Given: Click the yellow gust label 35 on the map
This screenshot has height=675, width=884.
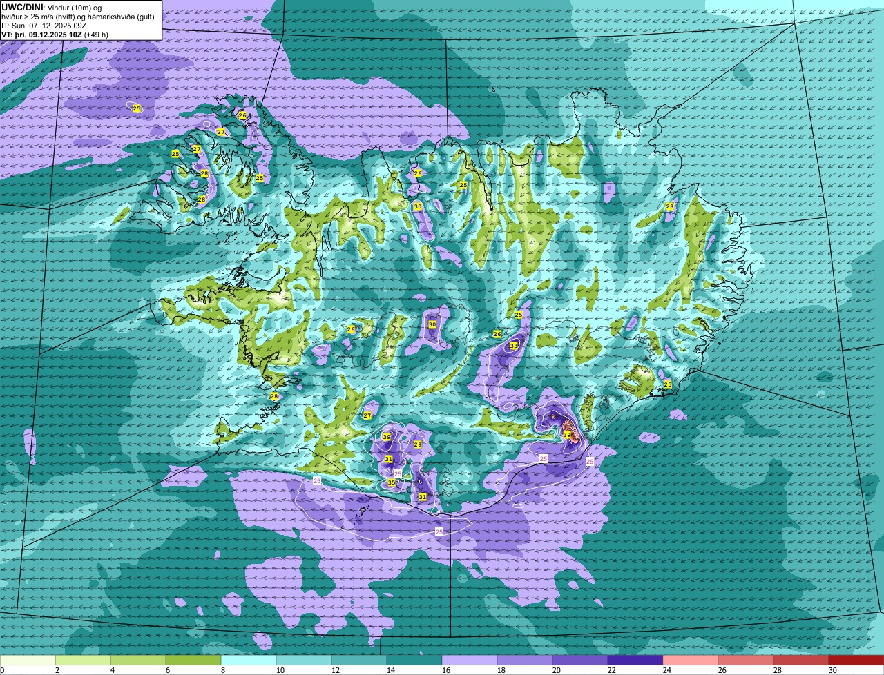Looking at the screenshot, I should pos(392,482).
